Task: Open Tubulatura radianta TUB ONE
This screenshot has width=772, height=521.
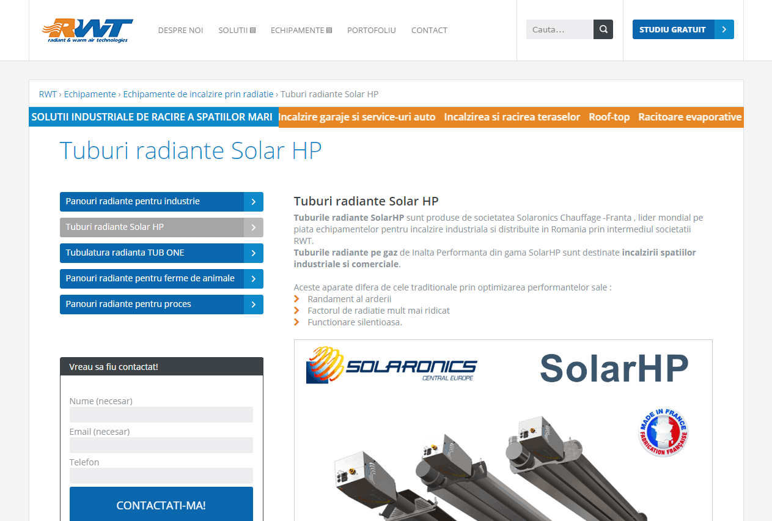Action: pos(161,253)
